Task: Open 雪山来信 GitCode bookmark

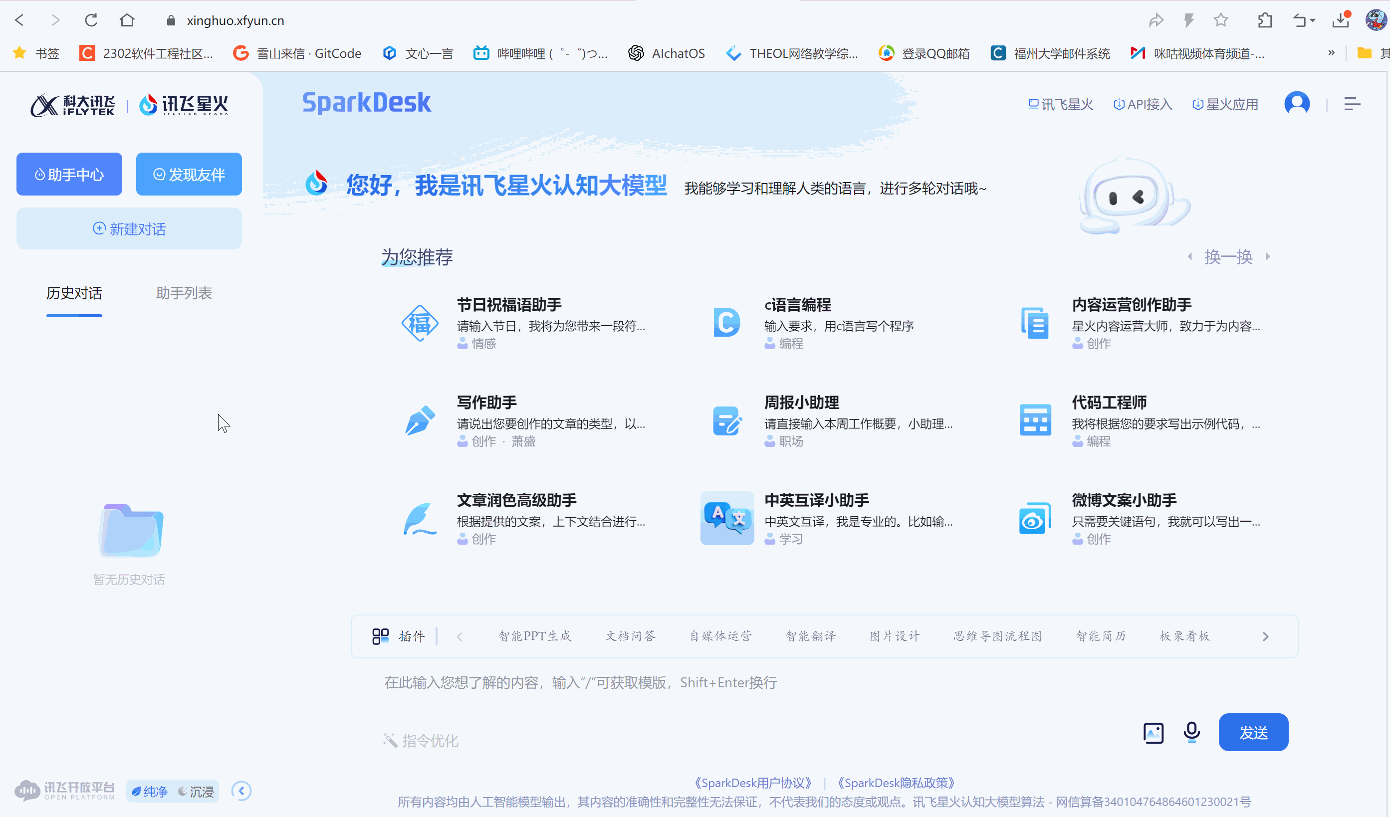Action: (x=297, y=53)
